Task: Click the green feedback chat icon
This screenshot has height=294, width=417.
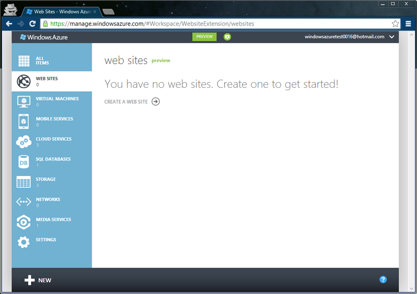Action: click(x=227, y=37)
